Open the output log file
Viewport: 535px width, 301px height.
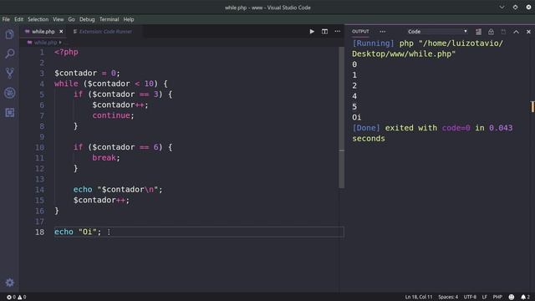click(x=503, y=32)
